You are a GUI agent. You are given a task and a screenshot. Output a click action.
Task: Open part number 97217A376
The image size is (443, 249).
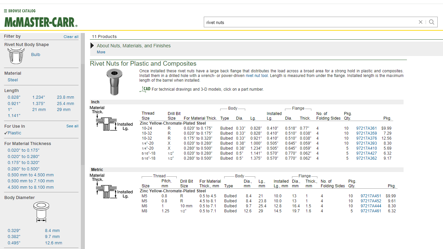(366, 138)
